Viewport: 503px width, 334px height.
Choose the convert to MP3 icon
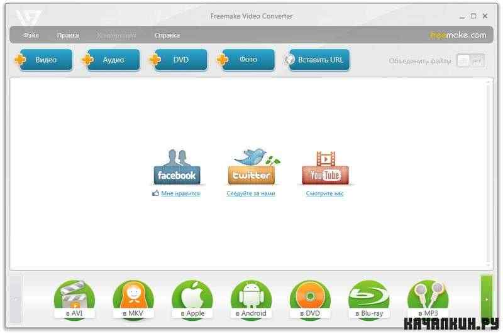(428, 299)
